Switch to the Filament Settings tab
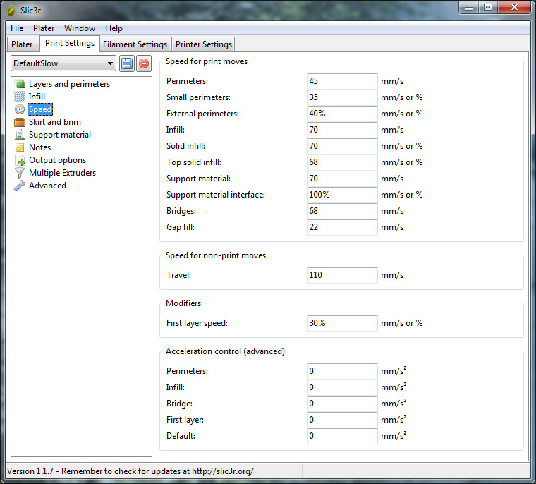Image resolution: width=536 pixels, height=484 pixels. 135,44
